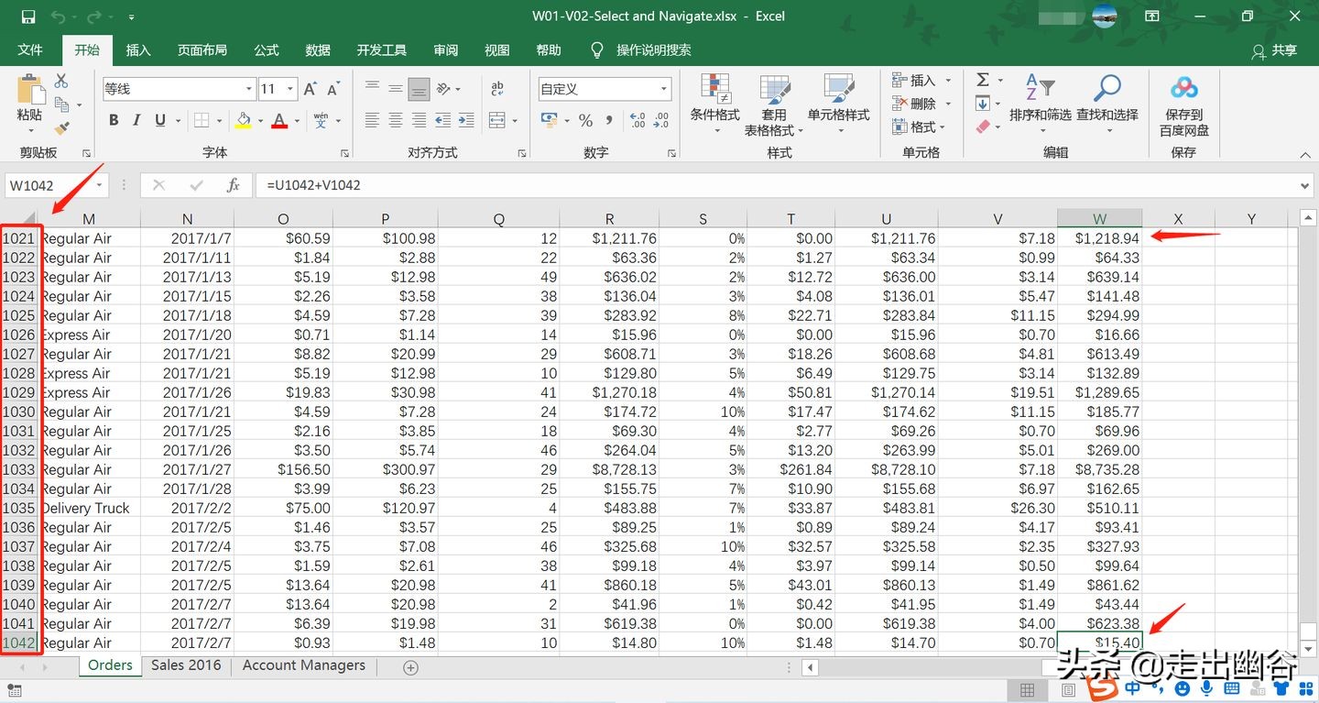Click the Clear eraser icon

pos(983,126)
